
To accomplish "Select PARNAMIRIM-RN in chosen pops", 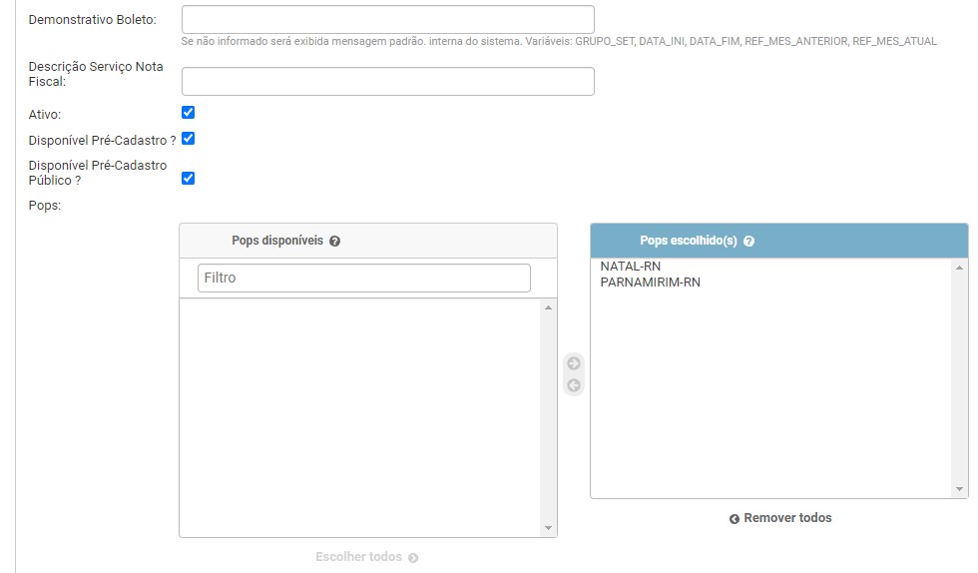I will click(651, 283).
